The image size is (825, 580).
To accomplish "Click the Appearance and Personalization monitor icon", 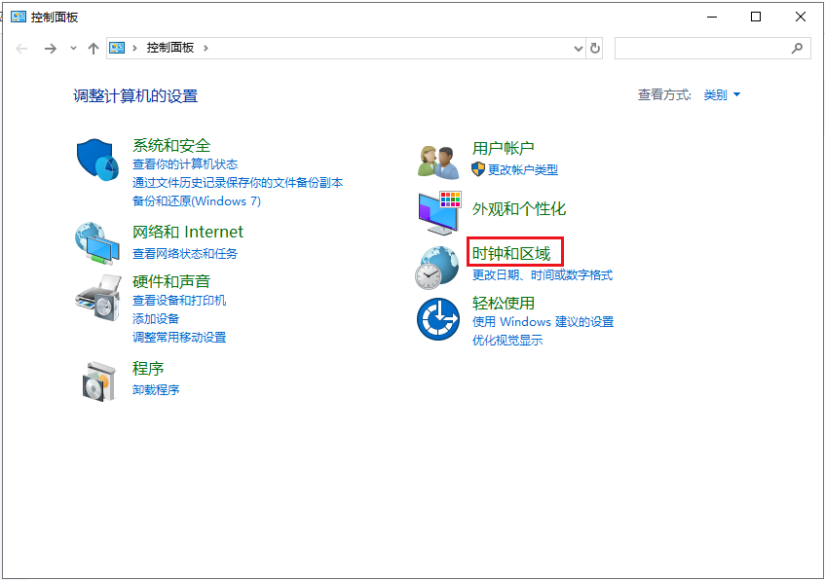I will [438, 211].
